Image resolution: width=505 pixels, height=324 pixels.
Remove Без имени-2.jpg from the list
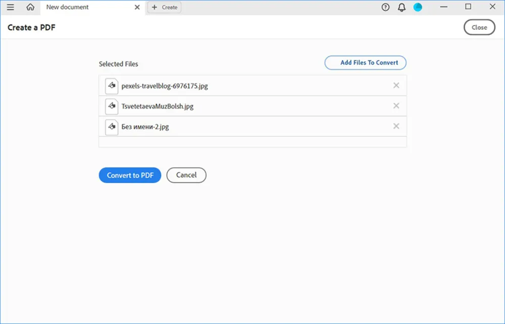[396, 126]
